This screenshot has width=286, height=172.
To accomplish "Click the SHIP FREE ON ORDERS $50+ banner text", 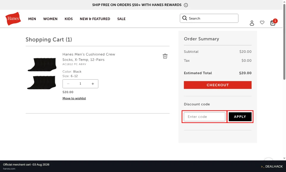I will tap(137, 5).
